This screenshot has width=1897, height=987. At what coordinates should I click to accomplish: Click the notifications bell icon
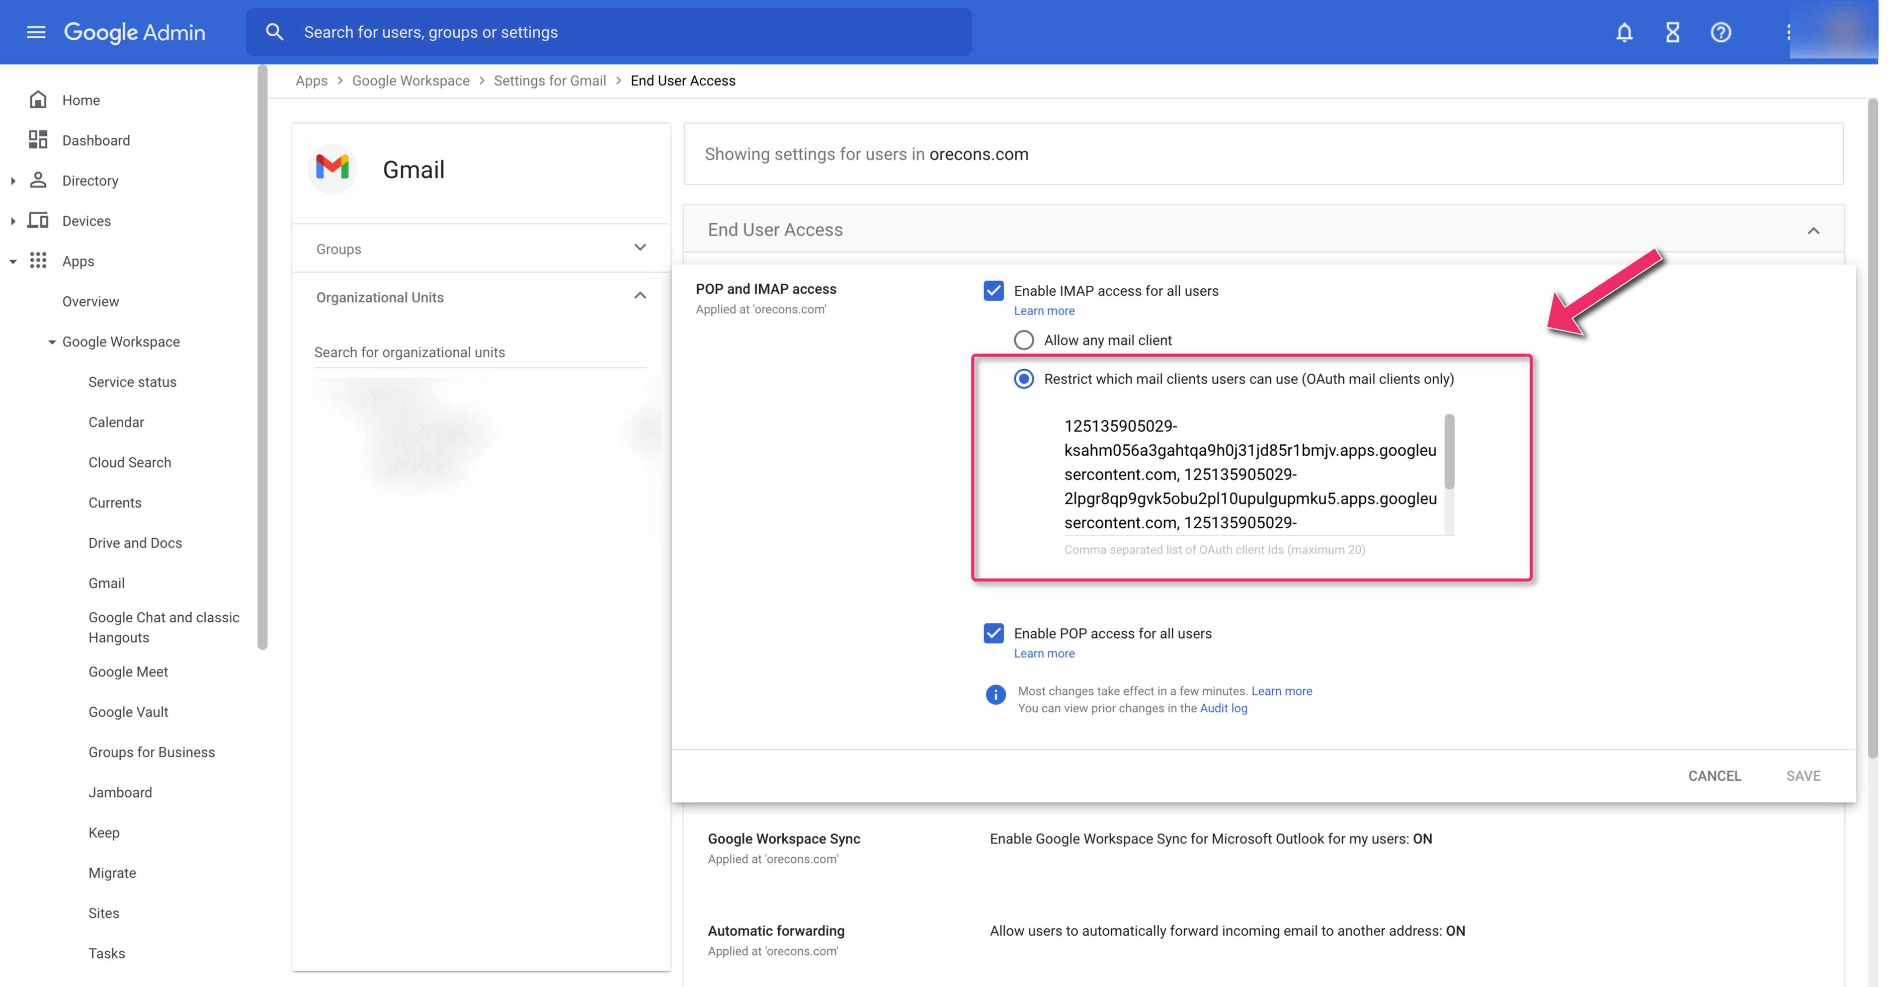pos(1624,32)
